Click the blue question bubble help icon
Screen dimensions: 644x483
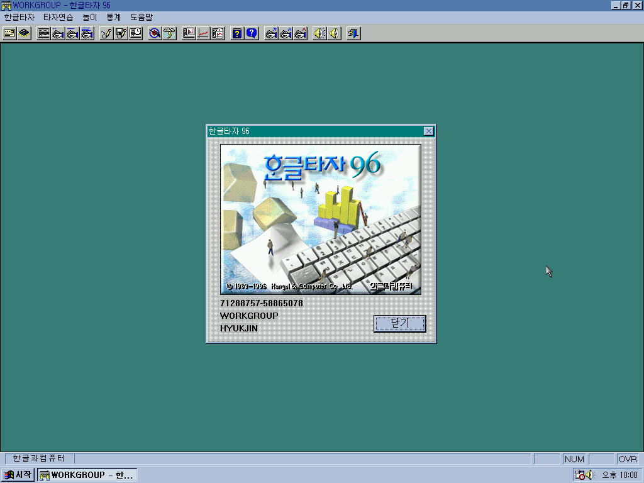252,33
